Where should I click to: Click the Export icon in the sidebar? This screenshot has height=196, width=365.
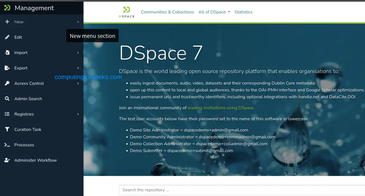[8, 68]
